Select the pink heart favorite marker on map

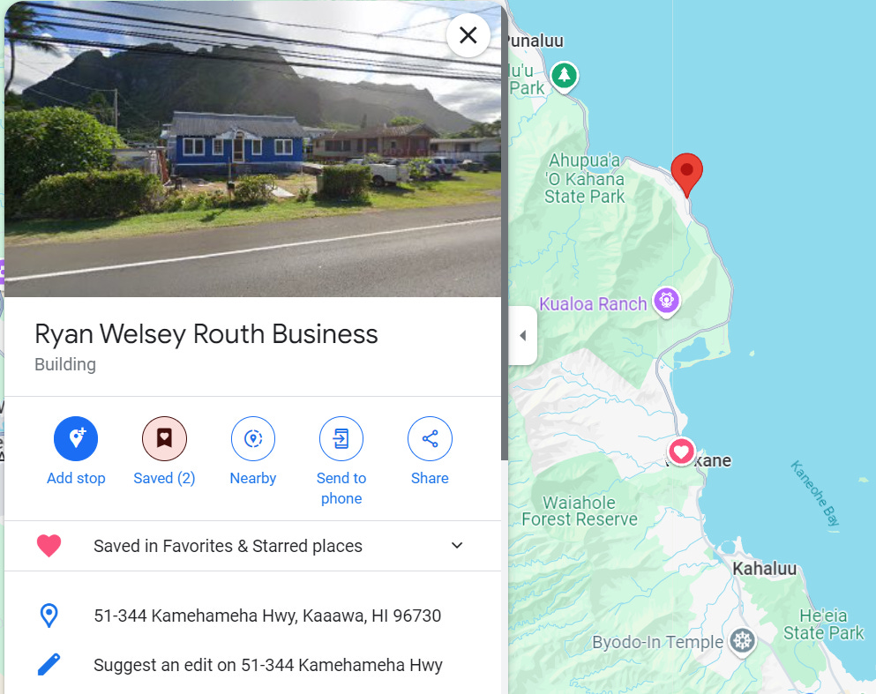[681, 451]
